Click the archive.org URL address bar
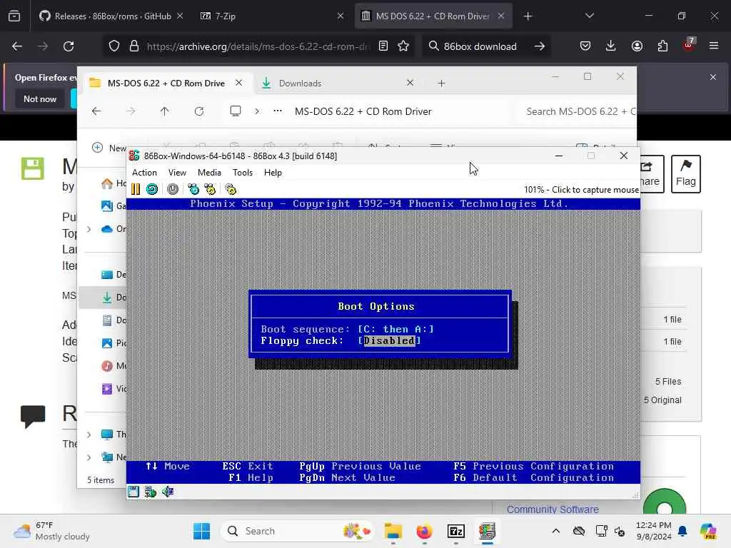 (x=258, y=46)
